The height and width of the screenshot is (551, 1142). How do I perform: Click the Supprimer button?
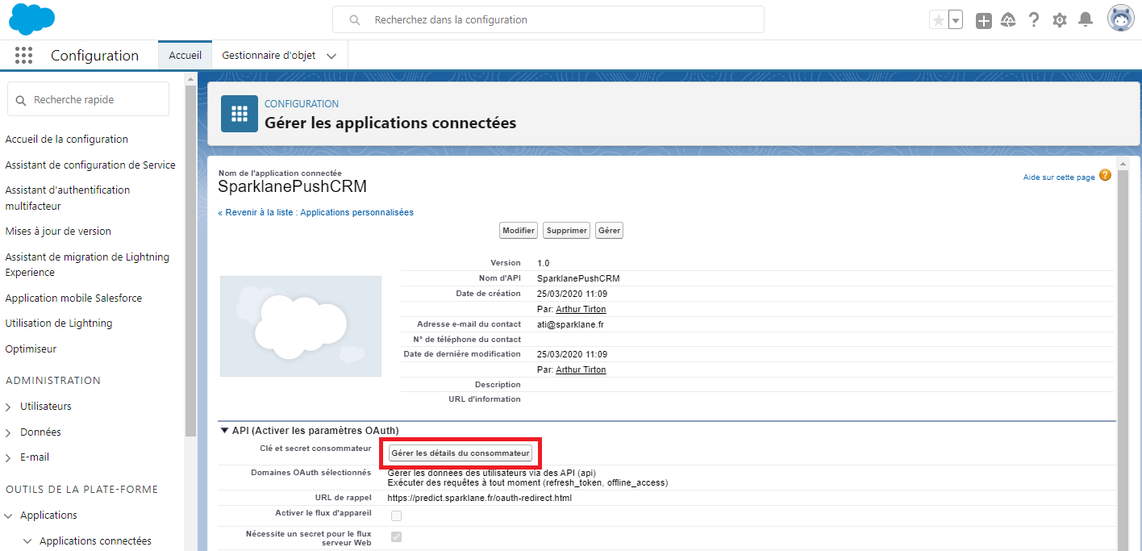click(566, 231)
